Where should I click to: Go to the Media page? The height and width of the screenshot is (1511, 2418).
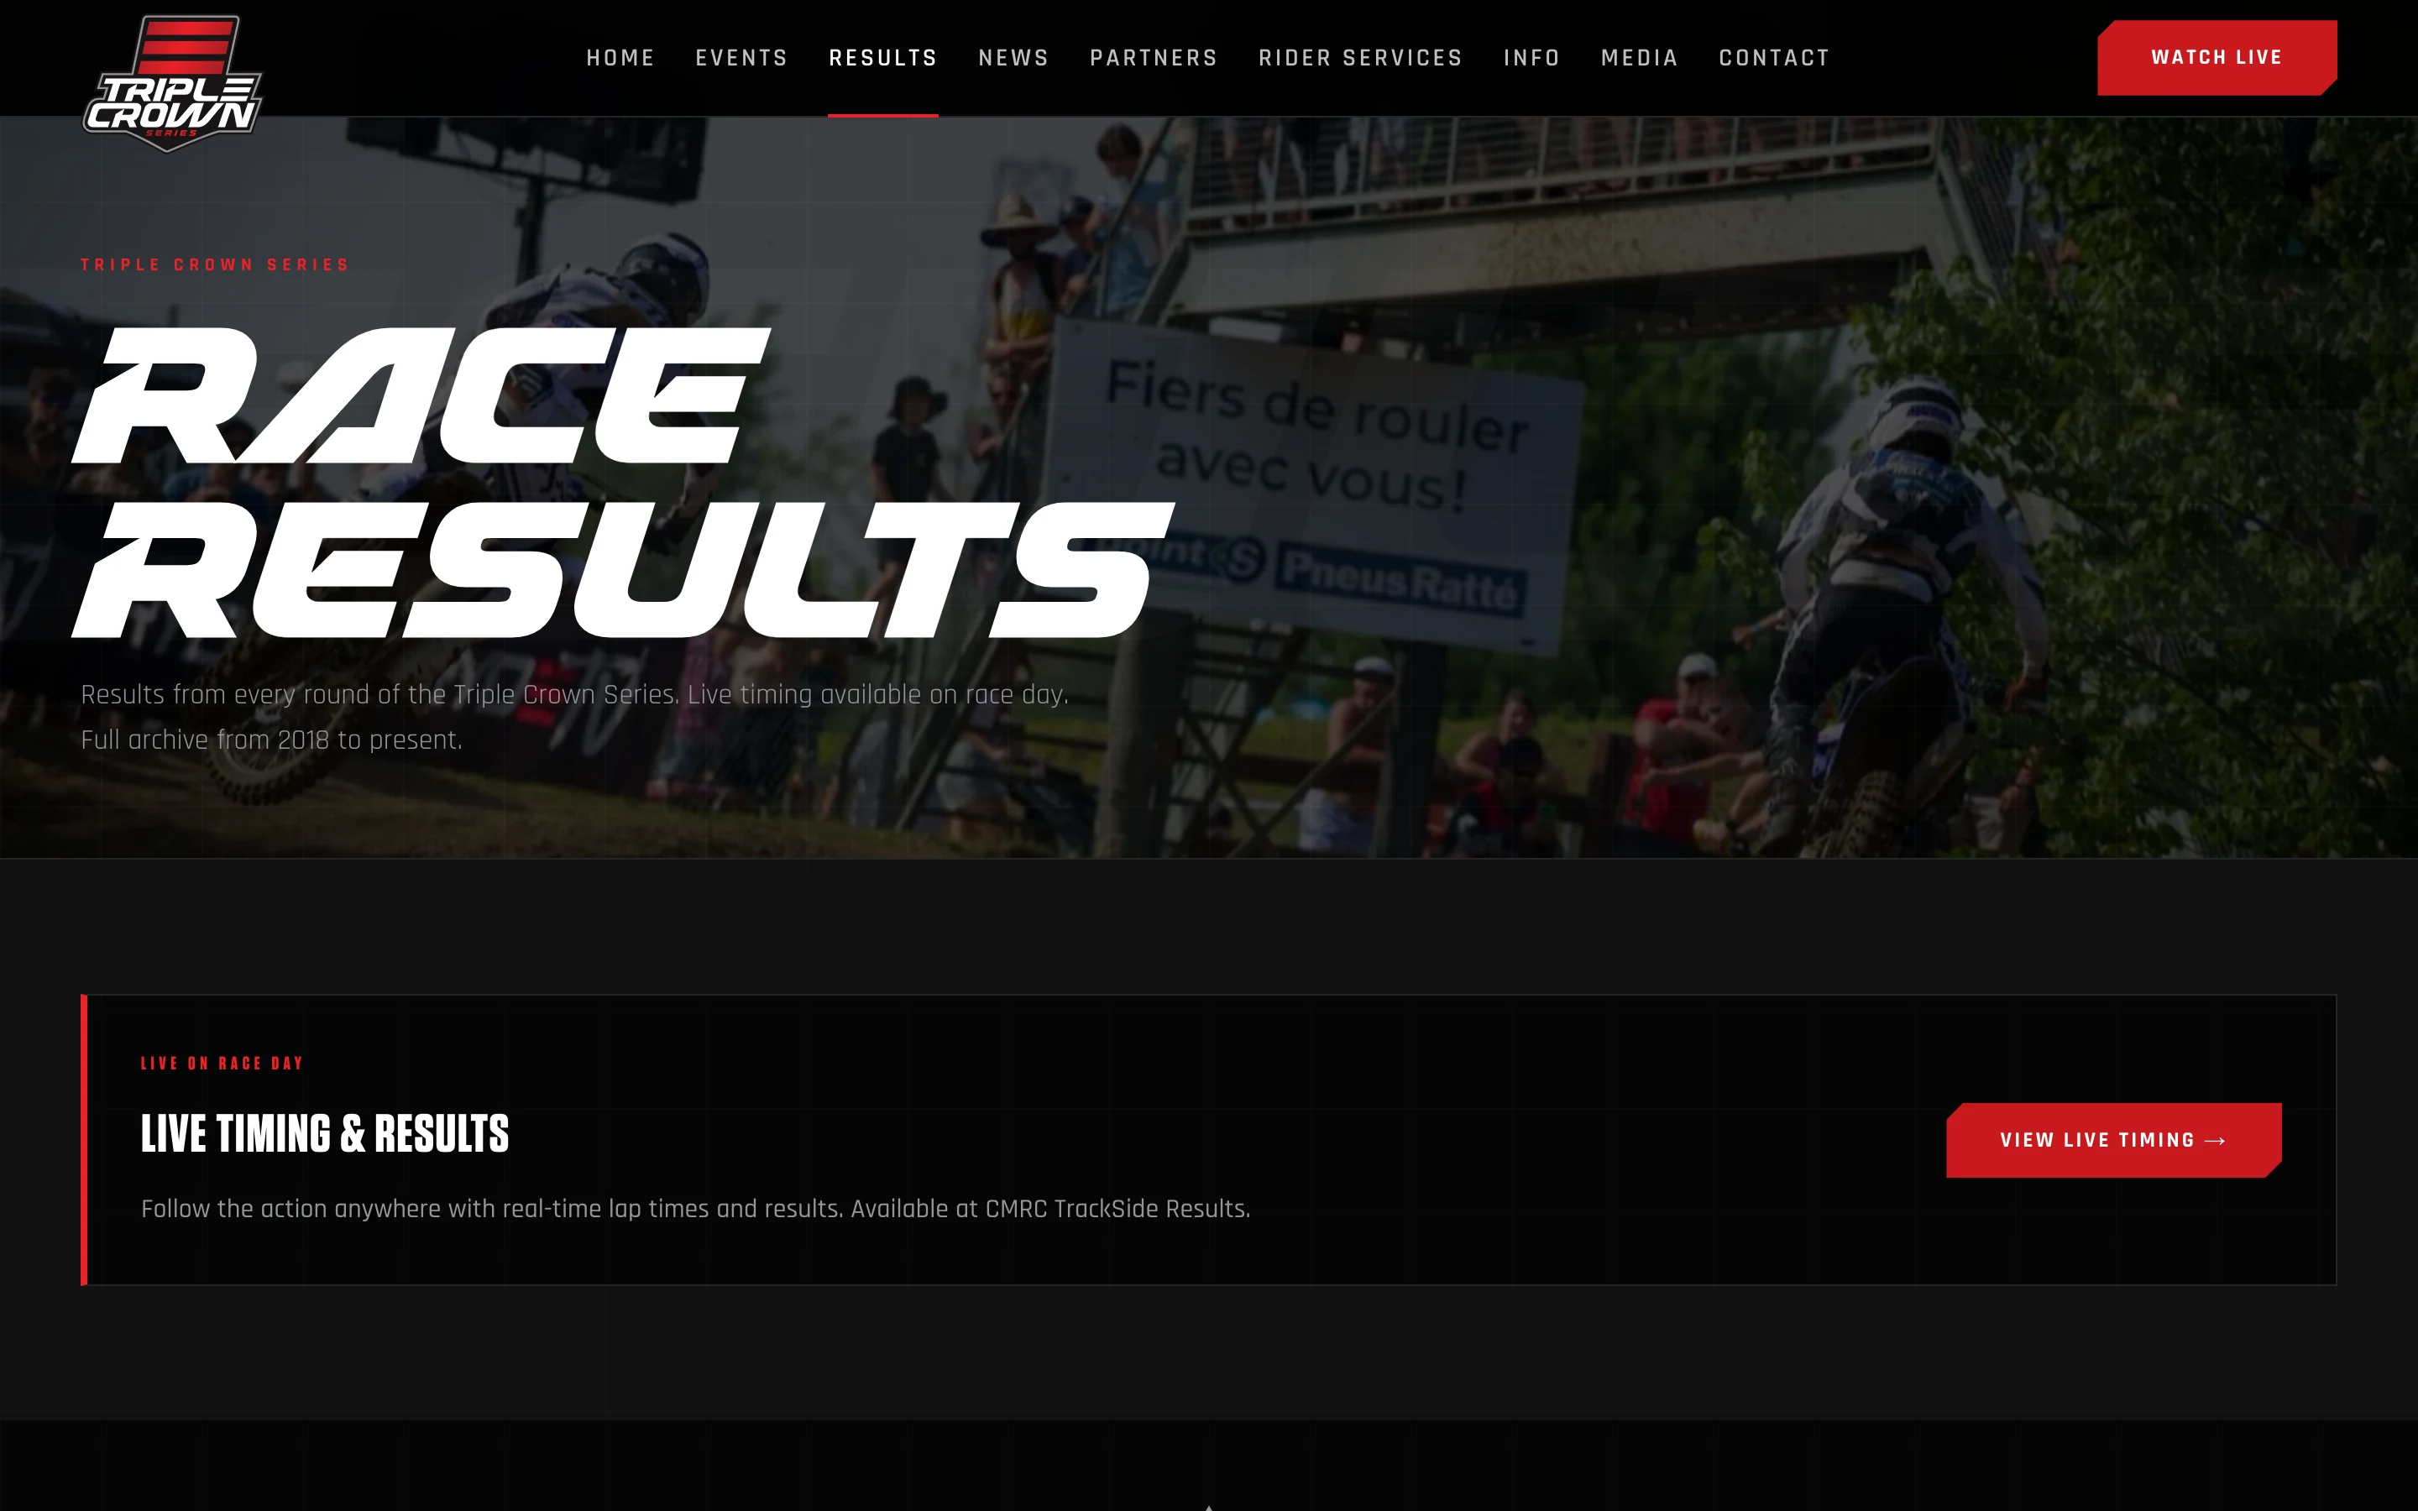pyautogui.click(x=1640, y=58)
